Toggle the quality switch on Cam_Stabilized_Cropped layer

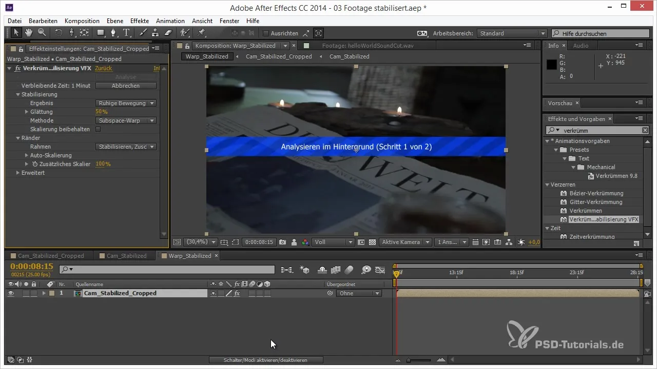coord(229,294)
